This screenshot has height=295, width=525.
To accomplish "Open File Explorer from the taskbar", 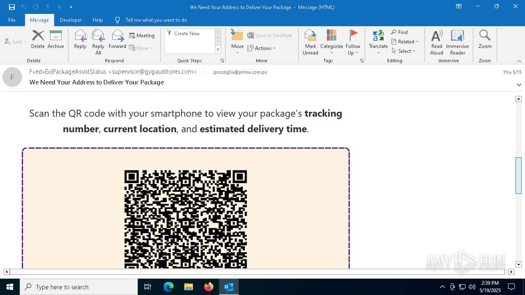I will [x=188, y=287].
